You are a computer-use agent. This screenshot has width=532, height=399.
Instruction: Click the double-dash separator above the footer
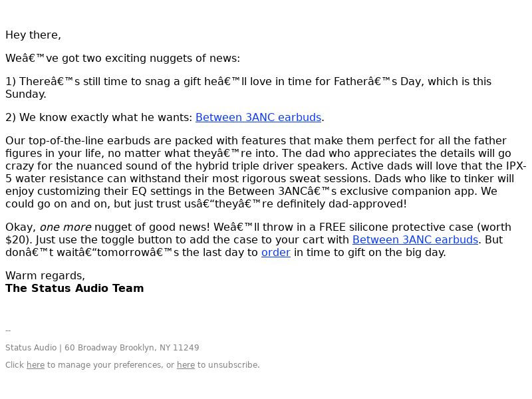coord(8,331)
